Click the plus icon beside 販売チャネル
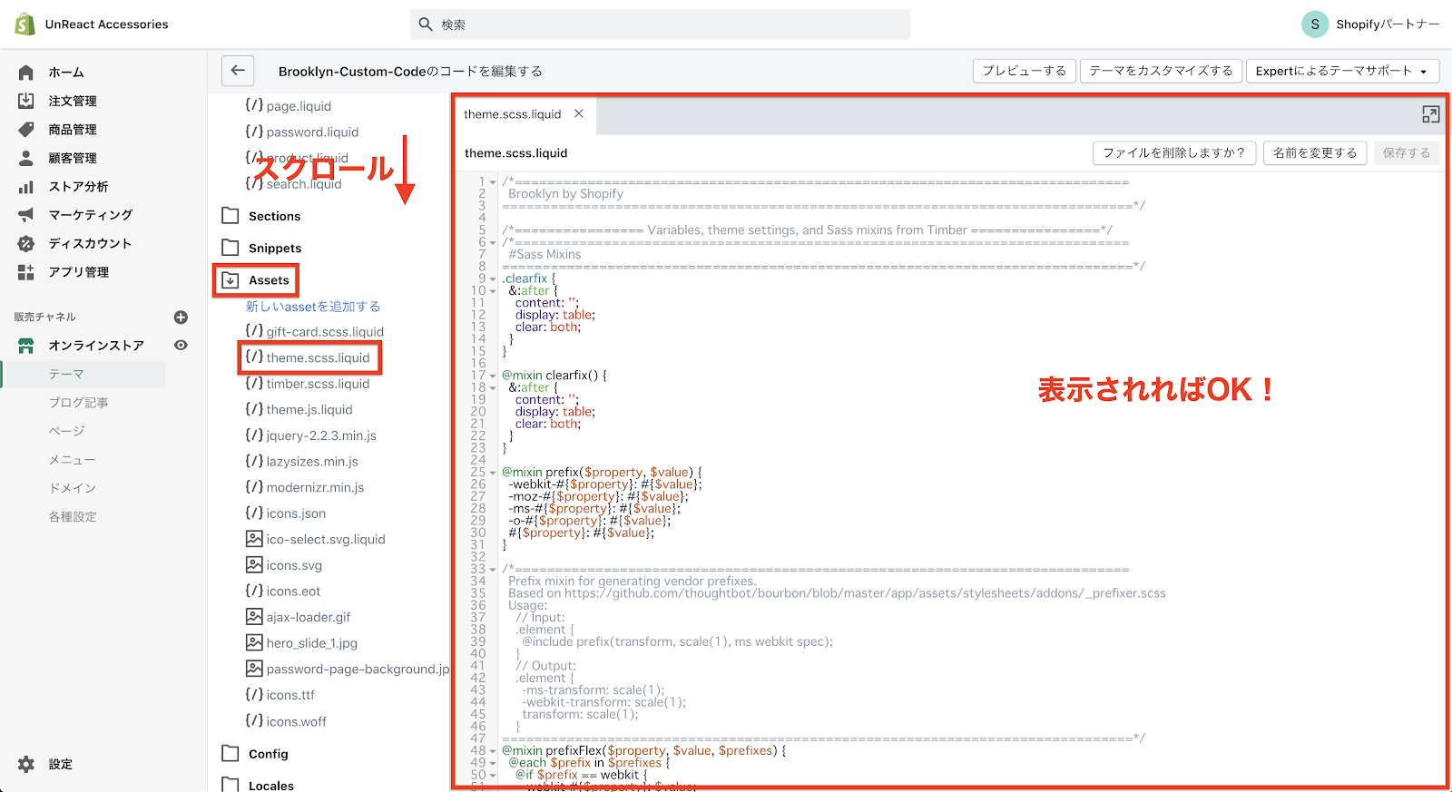This screenshot has height=792, width=1452. tap(181, 318)
